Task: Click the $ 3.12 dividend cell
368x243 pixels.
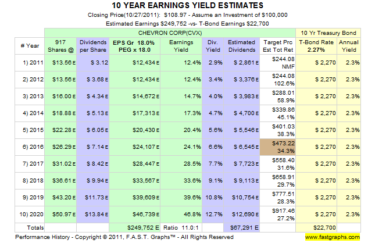Action: click(92, 63)
